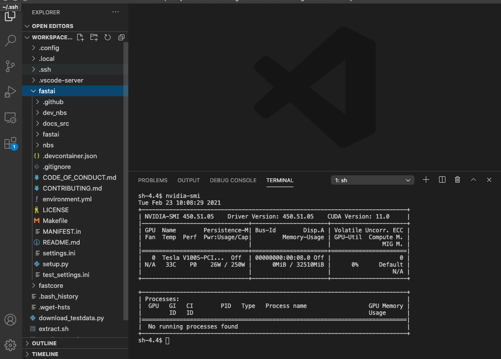Expand the .vscode-server folder
The image size is (501, 359).
click(x=75, y=81)
